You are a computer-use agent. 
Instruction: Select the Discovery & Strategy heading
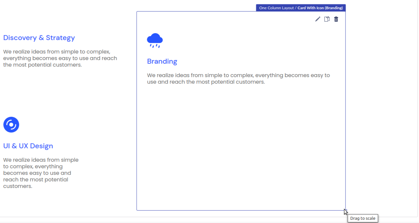pyautogui.click(x=39, y=38)
